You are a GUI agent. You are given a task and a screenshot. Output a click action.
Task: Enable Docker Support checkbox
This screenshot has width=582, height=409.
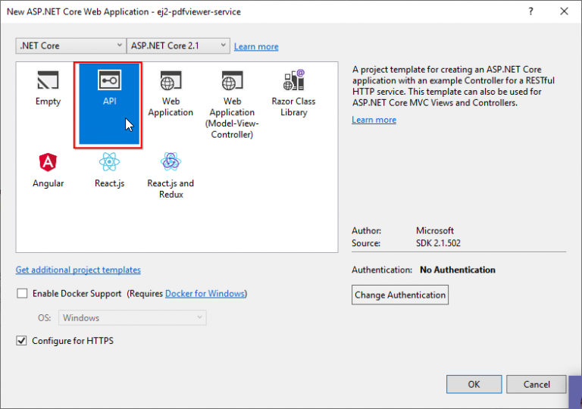tap(22, 293)
